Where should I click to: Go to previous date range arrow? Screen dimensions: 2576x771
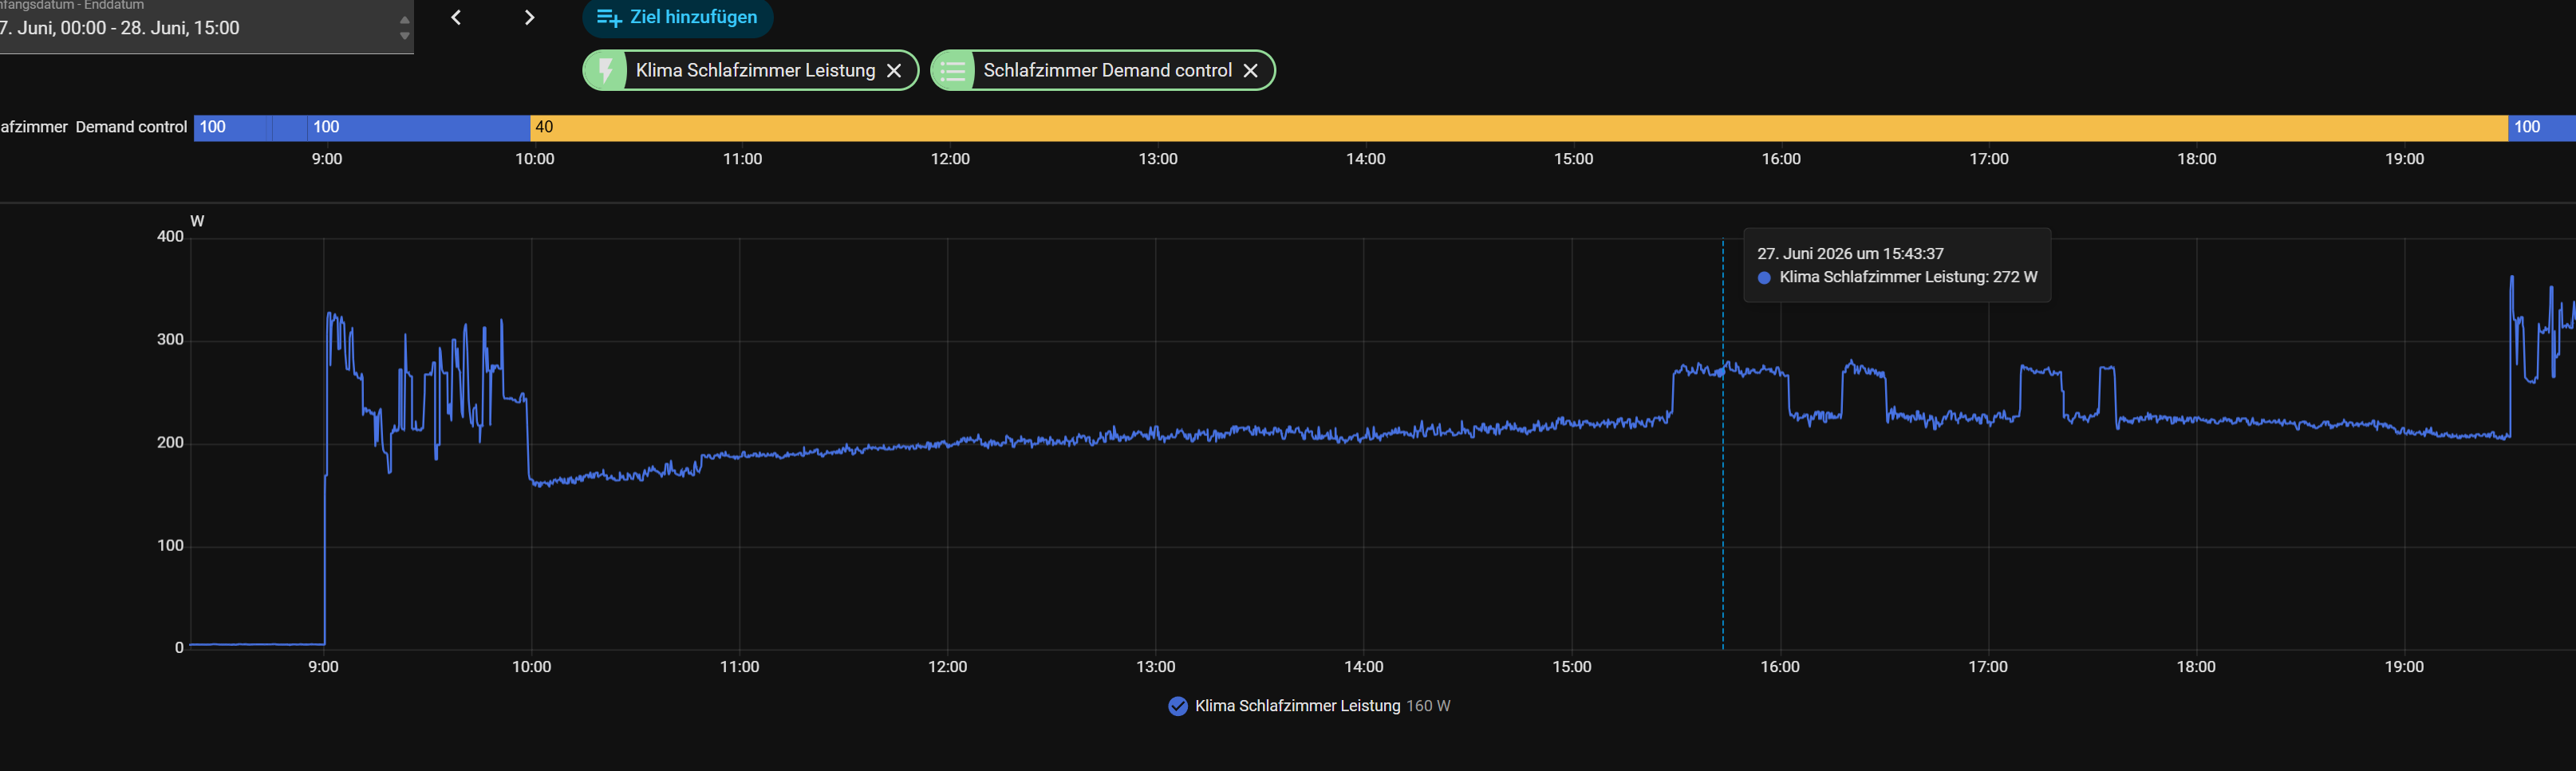click(456, 17)
